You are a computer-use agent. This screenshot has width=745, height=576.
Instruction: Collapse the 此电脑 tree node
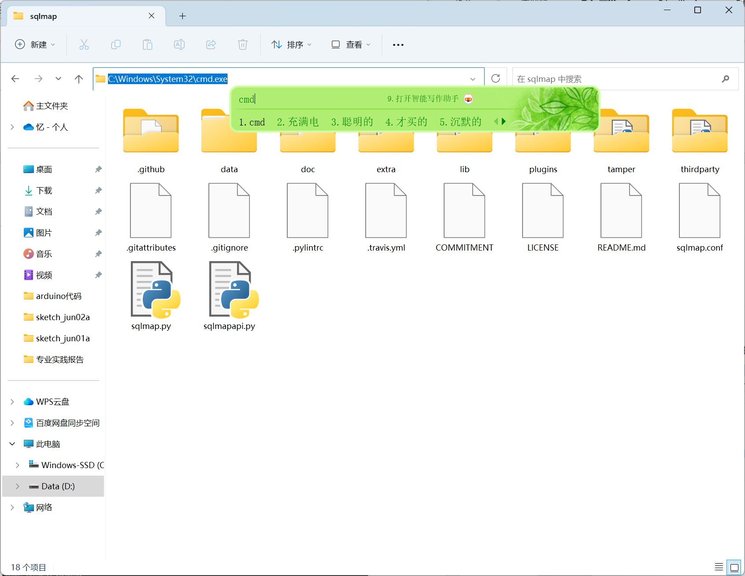point(12,444)
